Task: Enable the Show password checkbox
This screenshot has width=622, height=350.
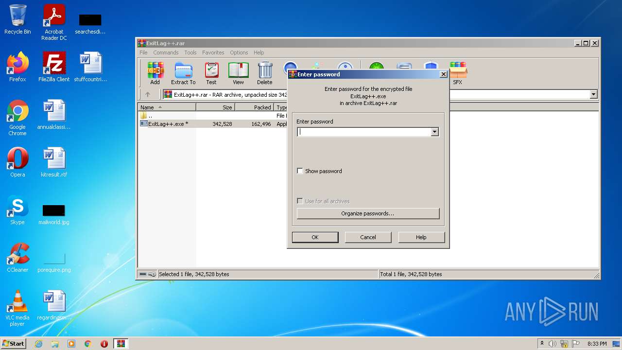Action: coord(300,171)
